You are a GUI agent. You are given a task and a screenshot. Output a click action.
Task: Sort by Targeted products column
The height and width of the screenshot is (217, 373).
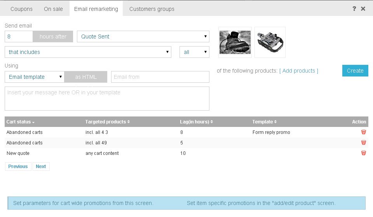(107, 122)
